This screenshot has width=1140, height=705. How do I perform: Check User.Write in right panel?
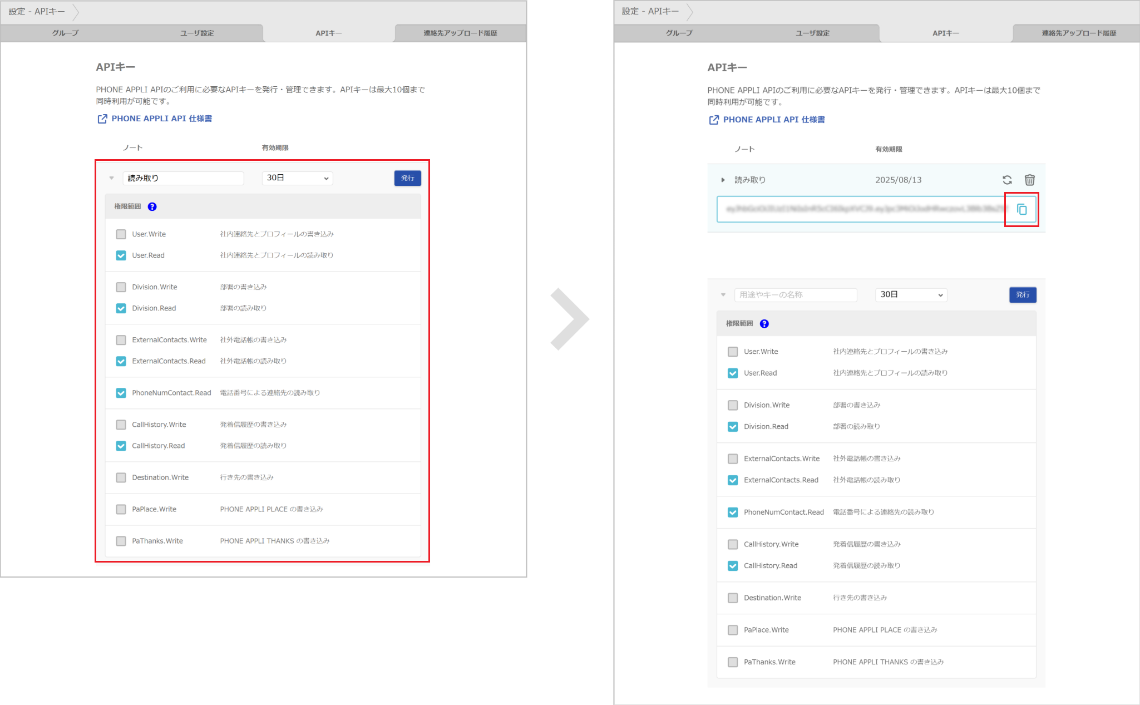tap(733, 352)
